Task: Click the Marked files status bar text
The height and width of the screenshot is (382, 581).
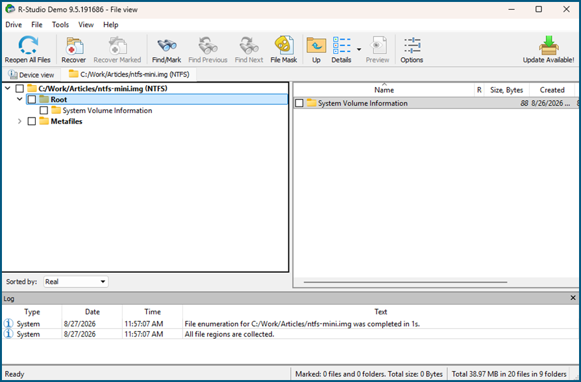Action: pos(369,374)
